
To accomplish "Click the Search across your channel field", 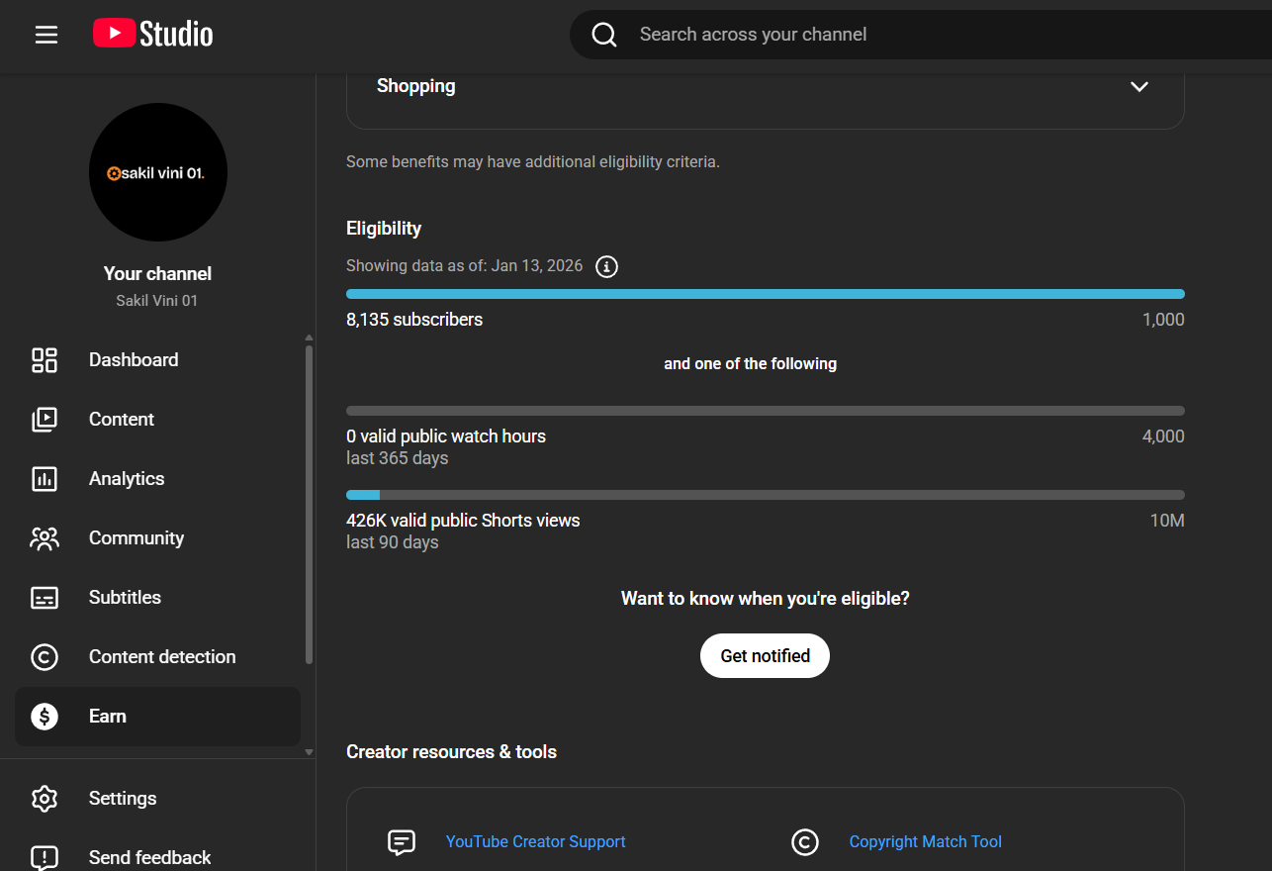I will tap(890, 35).
